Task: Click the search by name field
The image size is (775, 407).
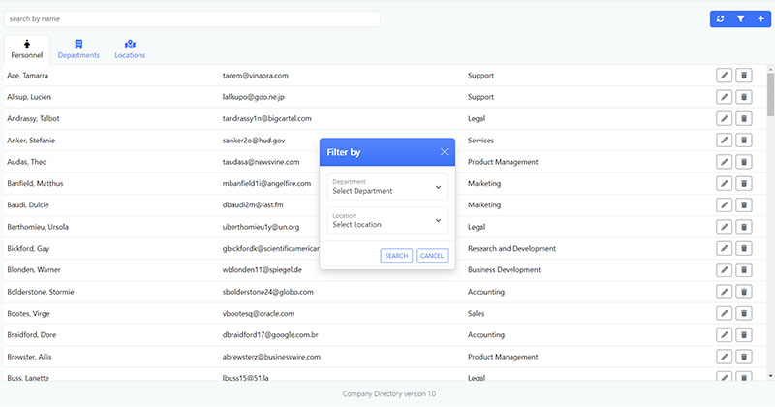Action: point(192,18)
